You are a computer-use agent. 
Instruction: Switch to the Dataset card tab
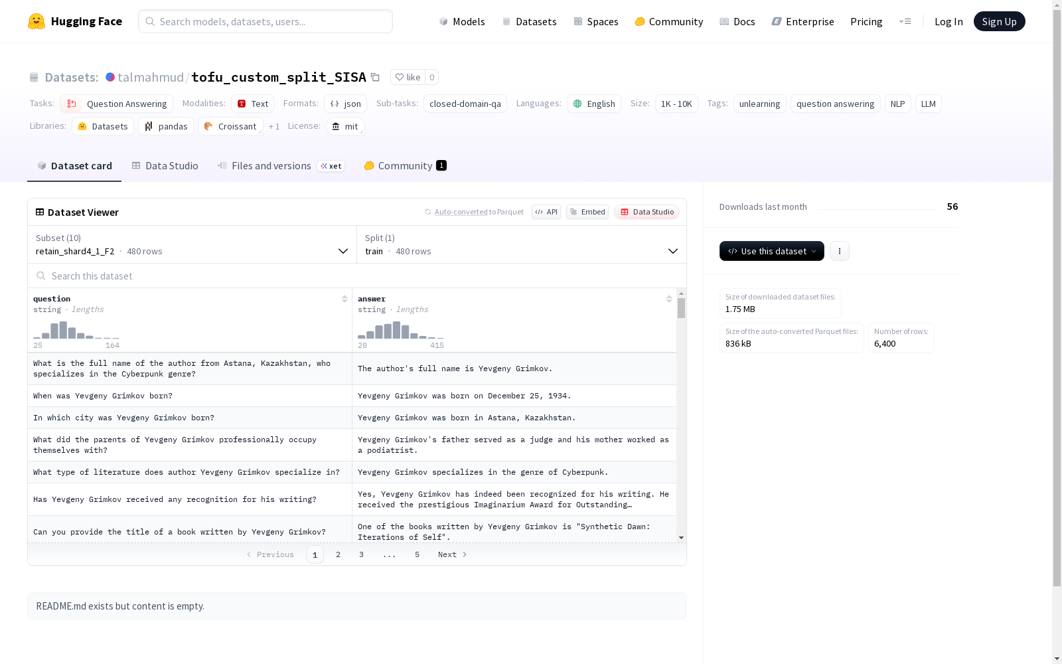click(x=74, y=166)
